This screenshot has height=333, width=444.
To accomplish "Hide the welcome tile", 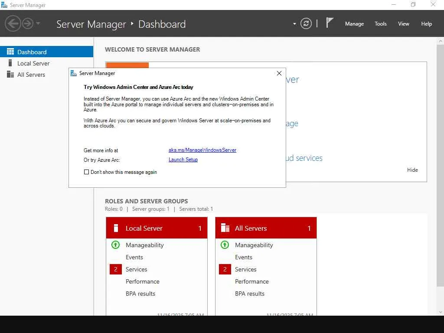I will point(412,170).
